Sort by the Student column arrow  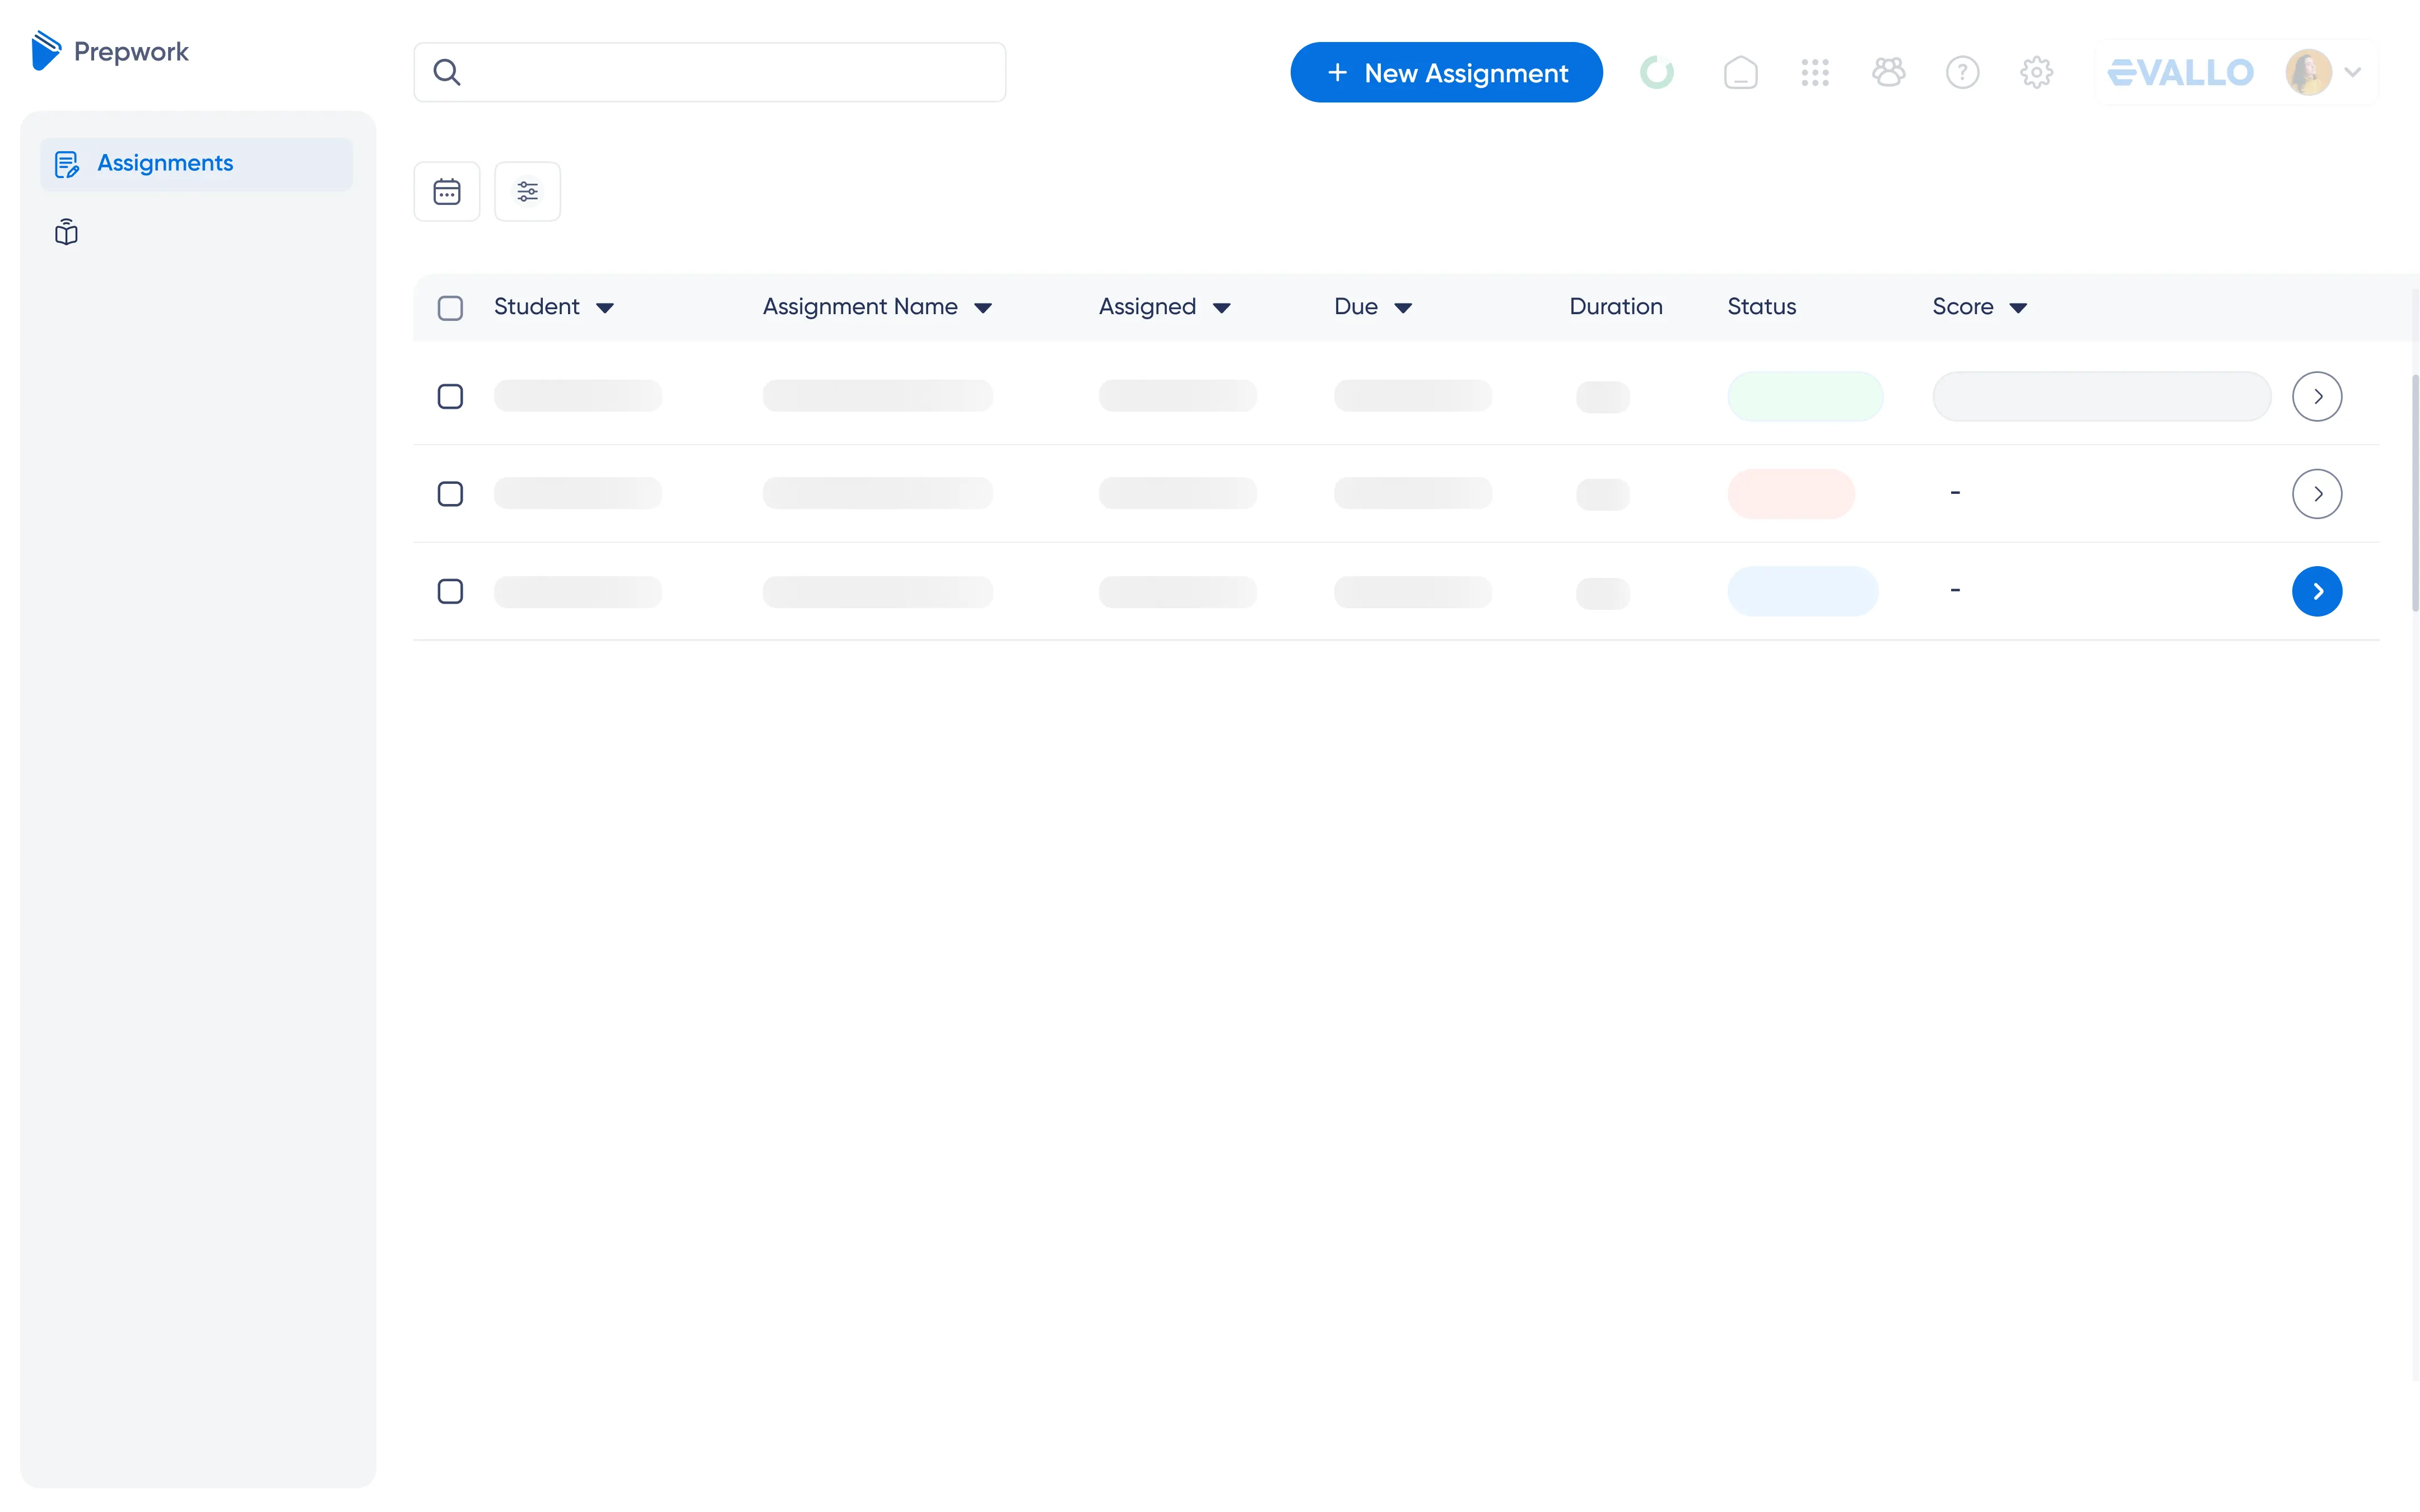pyautogui.click(x=605, y=308)
